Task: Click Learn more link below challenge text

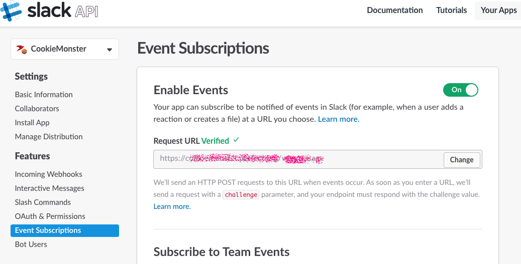Action: (x=172, y=207)
